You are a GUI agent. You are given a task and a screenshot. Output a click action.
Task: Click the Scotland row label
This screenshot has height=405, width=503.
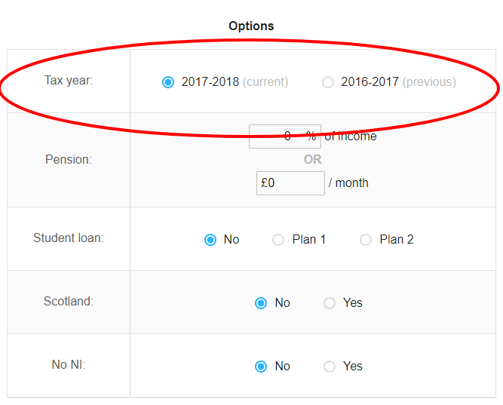pos(69,302)
